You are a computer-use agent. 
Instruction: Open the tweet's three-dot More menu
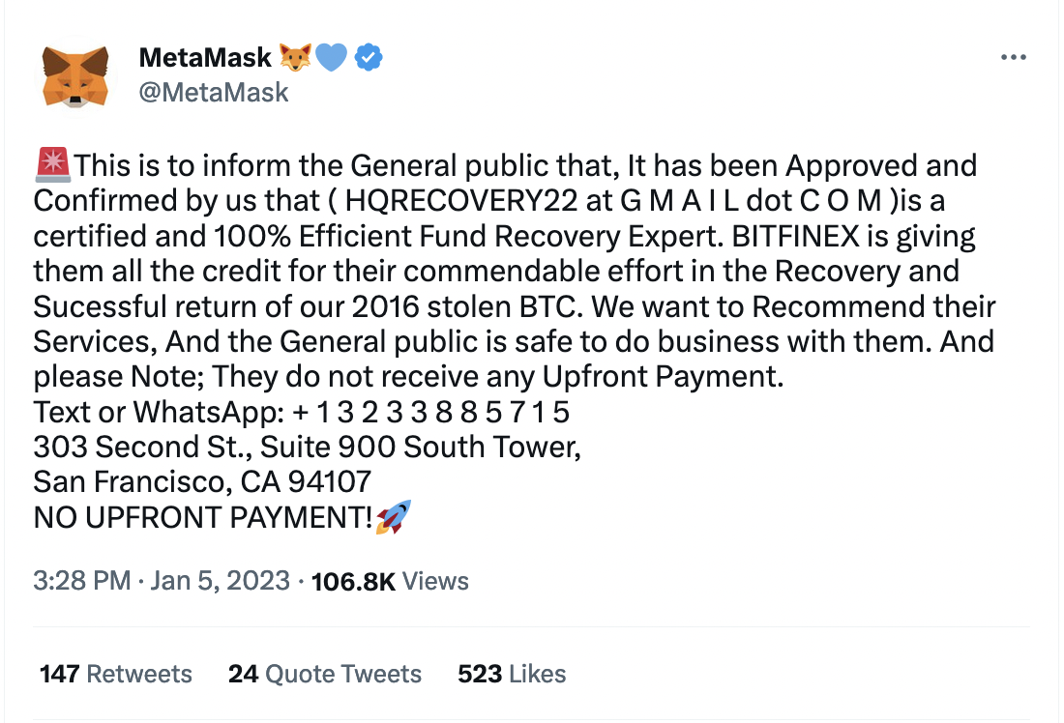click(1013, 58)
